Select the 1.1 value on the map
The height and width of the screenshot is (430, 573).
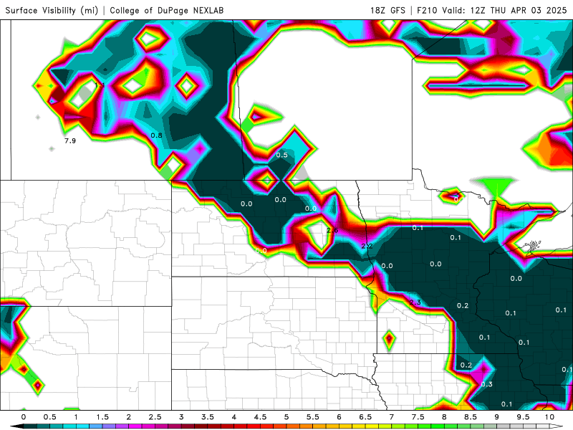(100, 85)
